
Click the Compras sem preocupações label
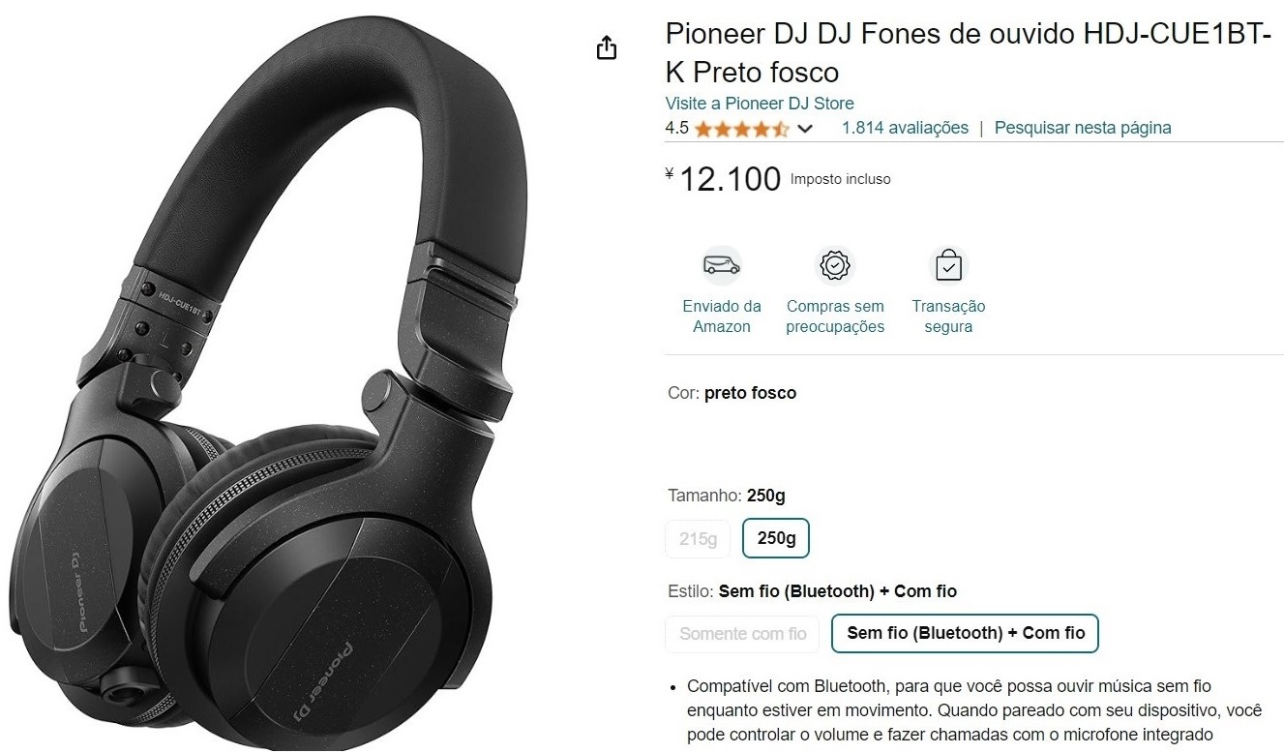[835, 316]
